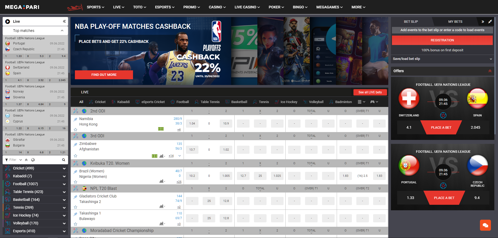Click the Filter funnel icon
This screenshot has height=238, width=498.
tap(7, 160)
